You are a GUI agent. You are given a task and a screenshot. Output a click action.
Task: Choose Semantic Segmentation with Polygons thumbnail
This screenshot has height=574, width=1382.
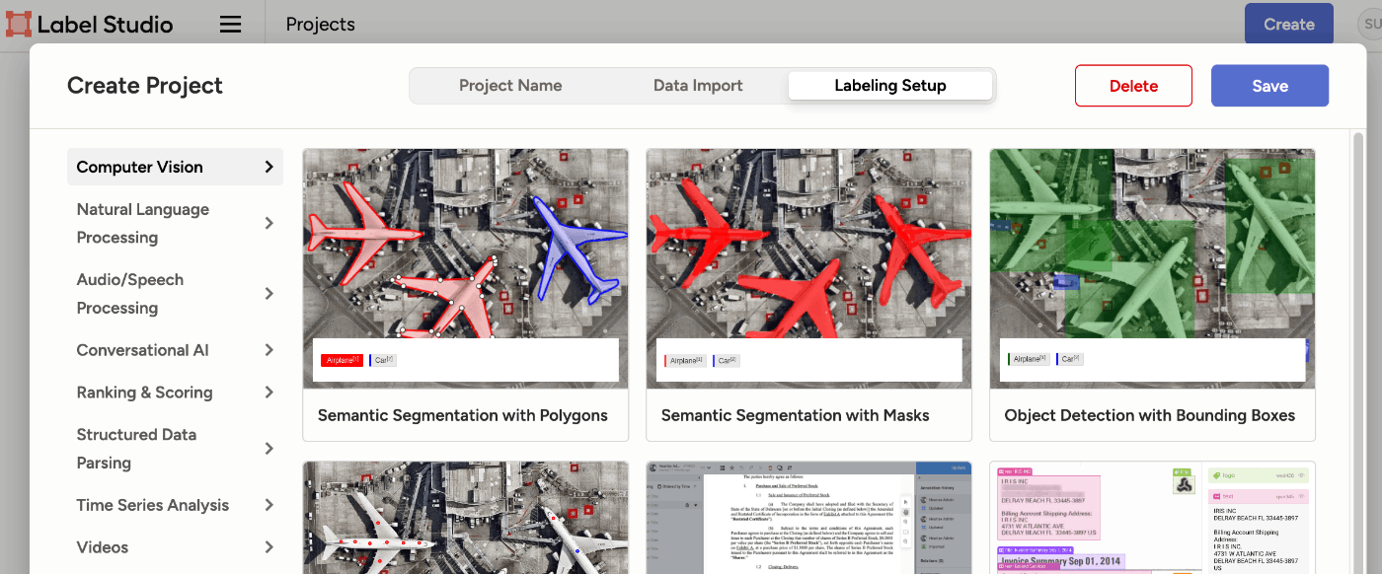coord(465,268)
